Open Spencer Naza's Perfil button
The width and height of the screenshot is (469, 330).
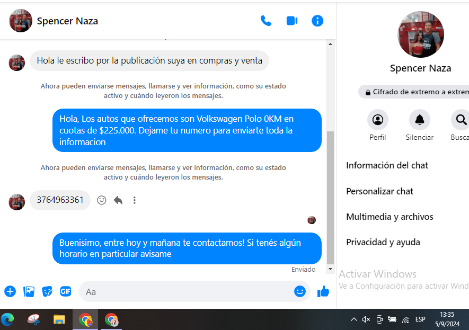378,120
